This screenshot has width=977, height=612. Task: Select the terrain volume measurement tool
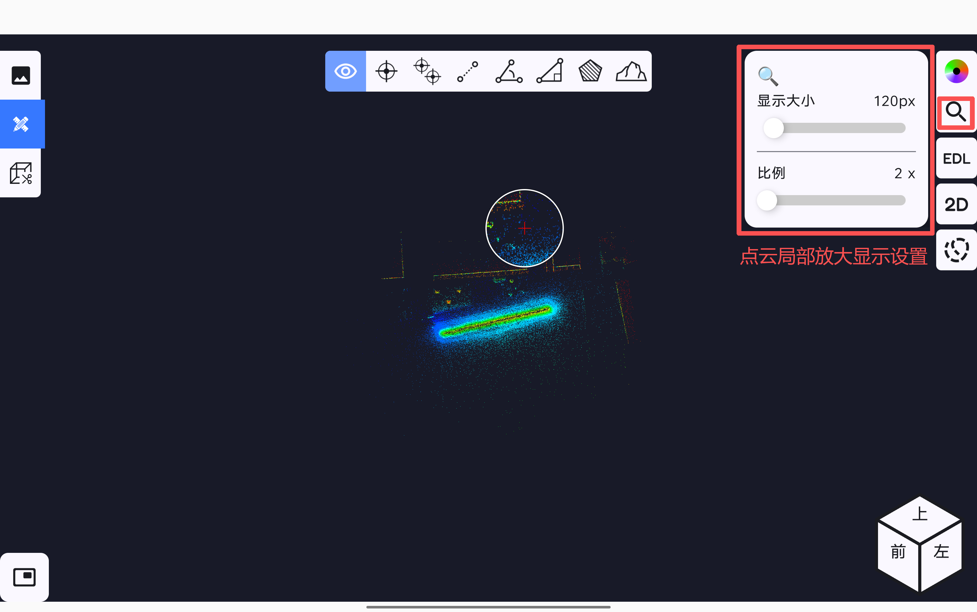click(631, 71)
